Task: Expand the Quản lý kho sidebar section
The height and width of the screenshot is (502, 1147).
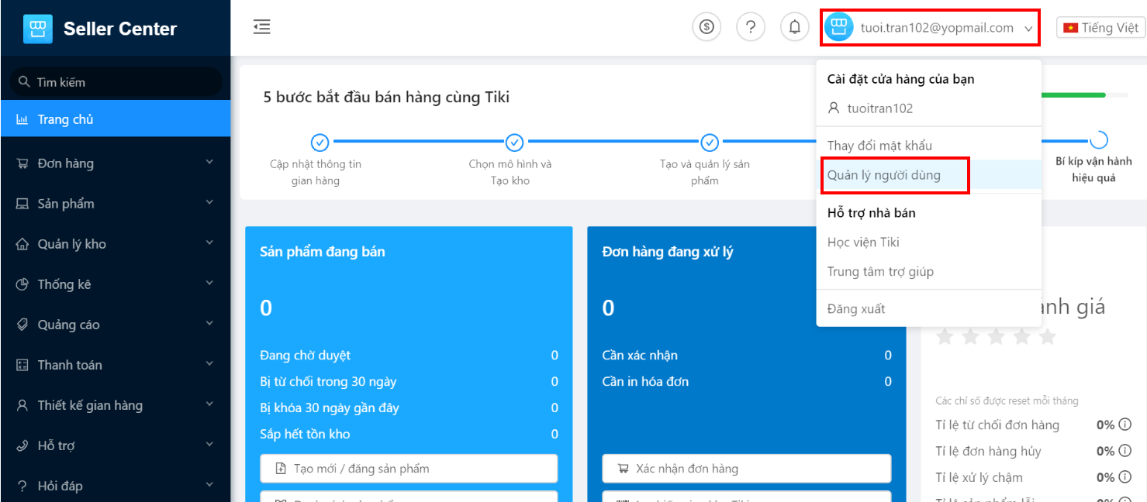Action: 116,244
